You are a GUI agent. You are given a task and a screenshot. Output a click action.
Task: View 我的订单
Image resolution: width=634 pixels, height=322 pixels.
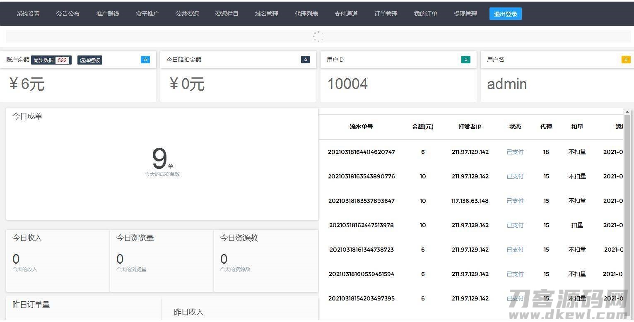coord(425,14)
